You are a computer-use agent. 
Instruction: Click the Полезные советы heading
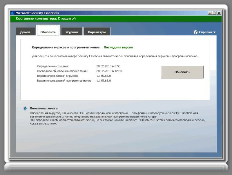point(44,108)
